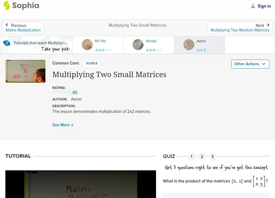
Task: Go to Next lesson Multiplying Two Medium Matrices
Action: point(239,30)
